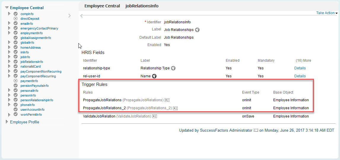Click the check icon beside nationalIdCard
This screenshot has width=340, height=160.
[16, 66]
